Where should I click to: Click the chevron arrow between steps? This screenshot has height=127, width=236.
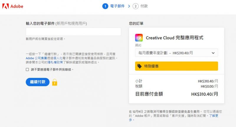tap(129, 6)
